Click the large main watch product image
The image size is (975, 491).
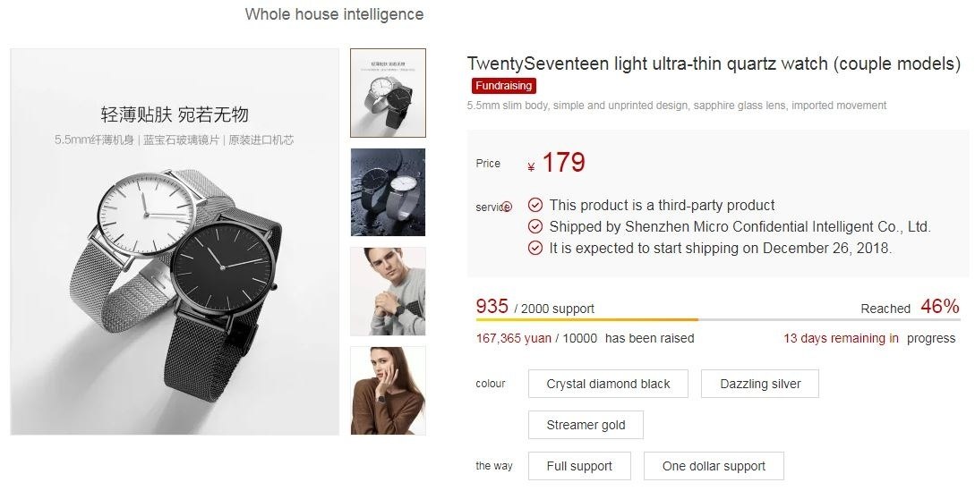(x=175, y=241)
